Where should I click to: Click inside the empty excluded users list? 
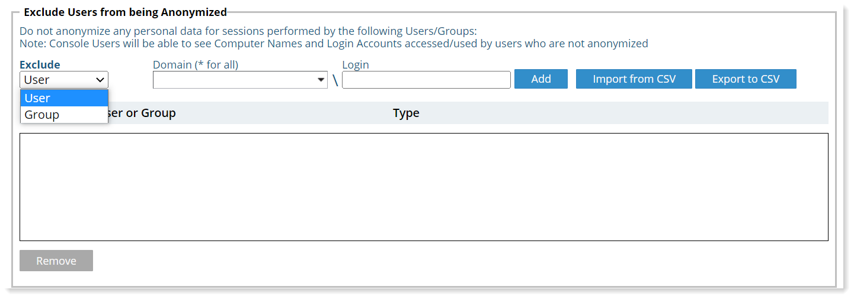coord(424,187)
